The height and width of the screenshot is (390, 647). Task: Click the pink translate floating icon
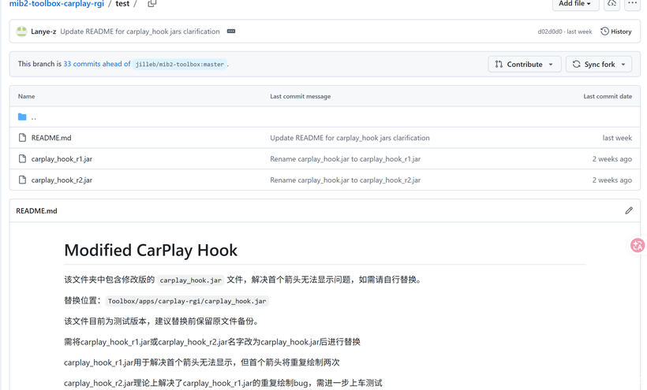(638, 246)
